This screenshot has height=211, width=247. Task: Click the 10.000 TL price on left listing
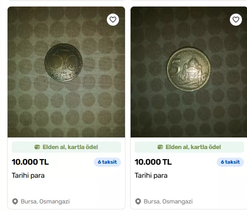[x=30, y=162]
